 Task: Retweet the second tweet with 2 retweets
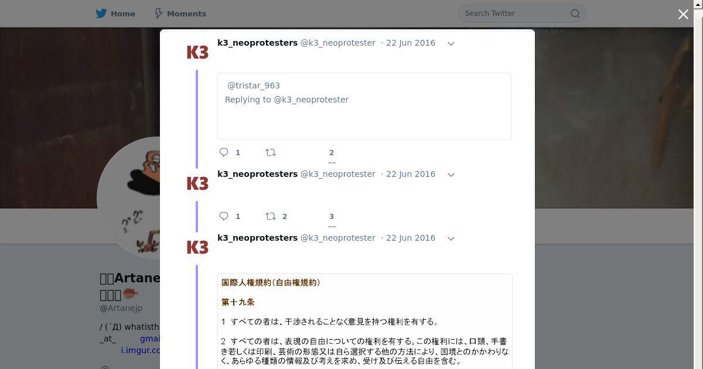(271, 216)
